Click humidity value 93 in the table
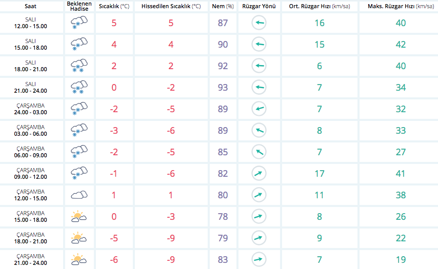Image resolution: width=438 pixels, height=269 pixels. coord(223,87)
